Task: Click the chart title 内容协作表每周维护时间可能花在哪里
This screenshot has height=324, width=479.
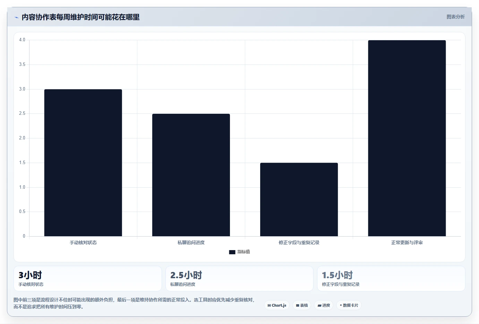Action: (80, 17)
